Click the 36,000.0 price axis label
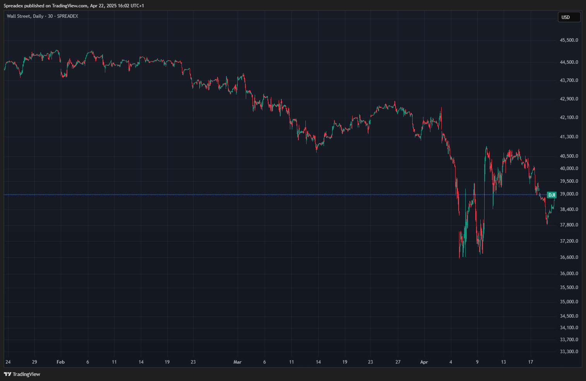This screenshot has width=586, height=381. pos(569,274)
